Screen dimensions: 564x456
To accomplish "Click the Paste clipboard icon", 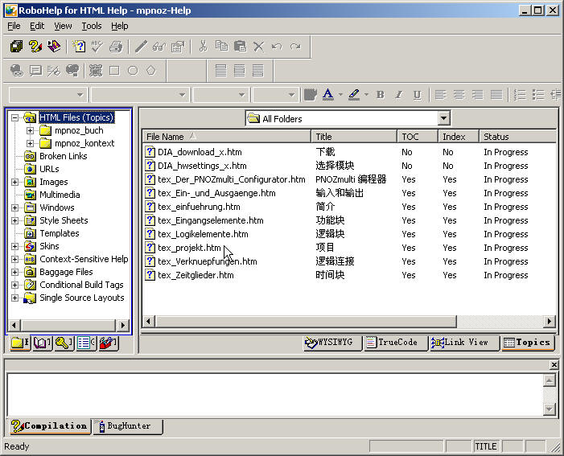I will pyautogui.click(x=240, y=47).
